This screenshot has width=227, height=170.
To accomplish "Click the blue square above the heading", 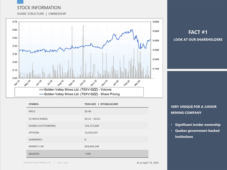I will (20, 2).
